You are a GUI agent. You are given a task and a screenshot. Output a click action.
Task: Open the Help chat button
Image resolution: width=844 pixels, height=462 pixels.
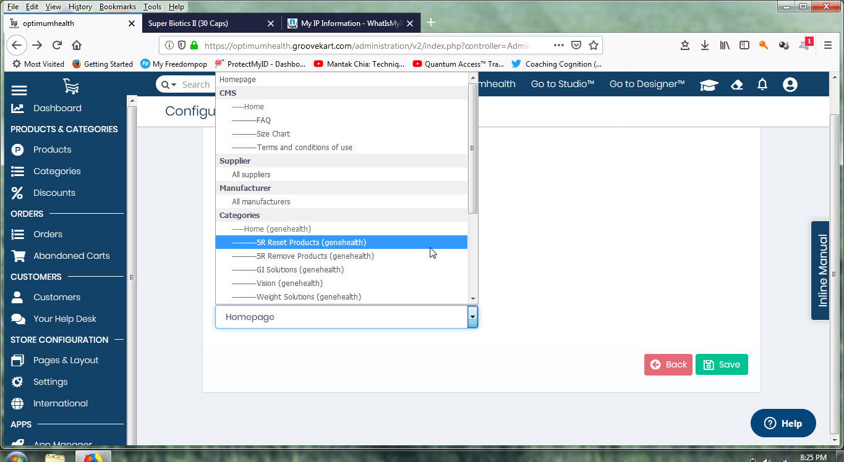(x=783, y=423)
